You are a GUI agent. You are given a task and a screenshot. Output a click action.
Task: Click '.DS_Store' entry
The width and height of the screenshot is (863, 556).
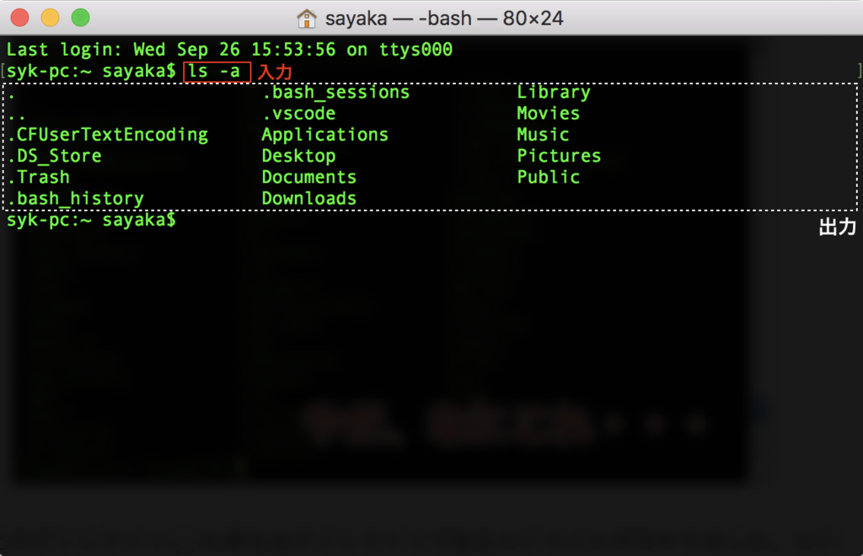point(55,156)
